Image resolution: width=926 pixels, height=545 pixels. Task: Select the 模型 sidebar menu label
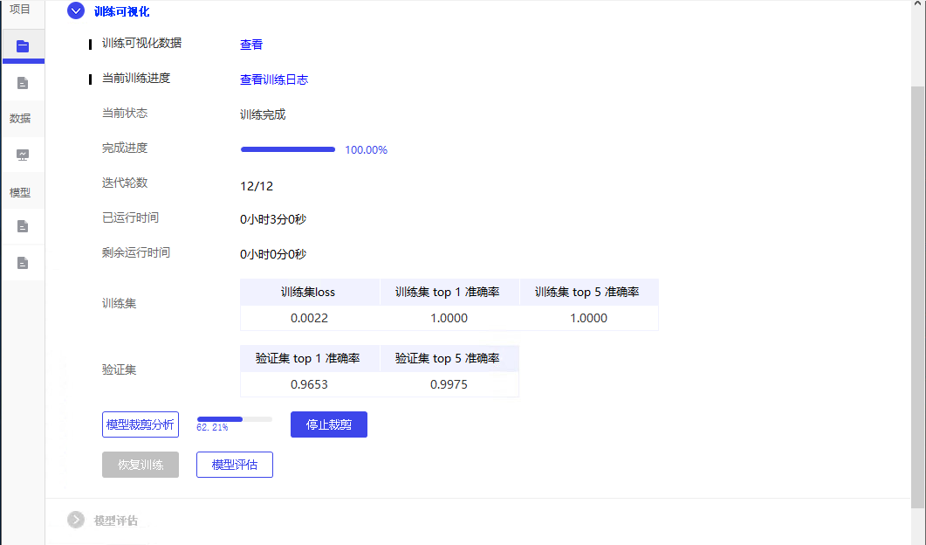pyautogui.click(x=20, y=192)
